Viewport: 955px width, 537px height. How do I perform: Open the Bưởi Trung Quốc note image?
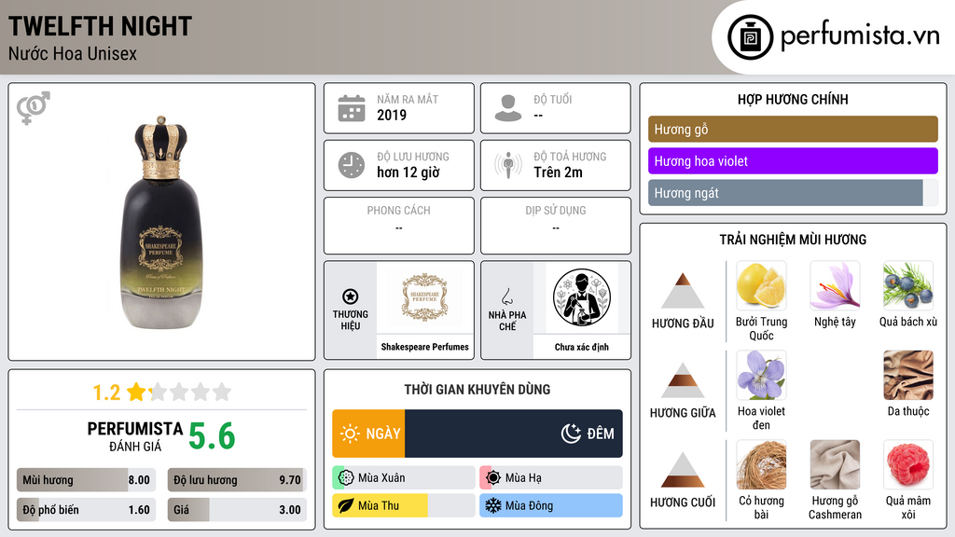click(x=761, y=285)
